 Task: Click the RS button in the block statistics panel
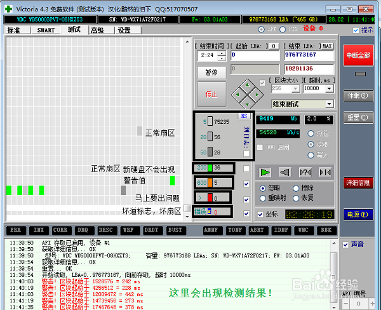point(244,116)
